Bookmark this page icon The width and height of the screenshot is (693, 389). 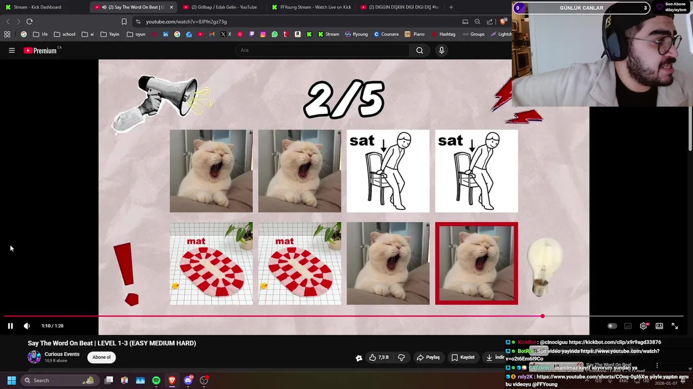124,22
